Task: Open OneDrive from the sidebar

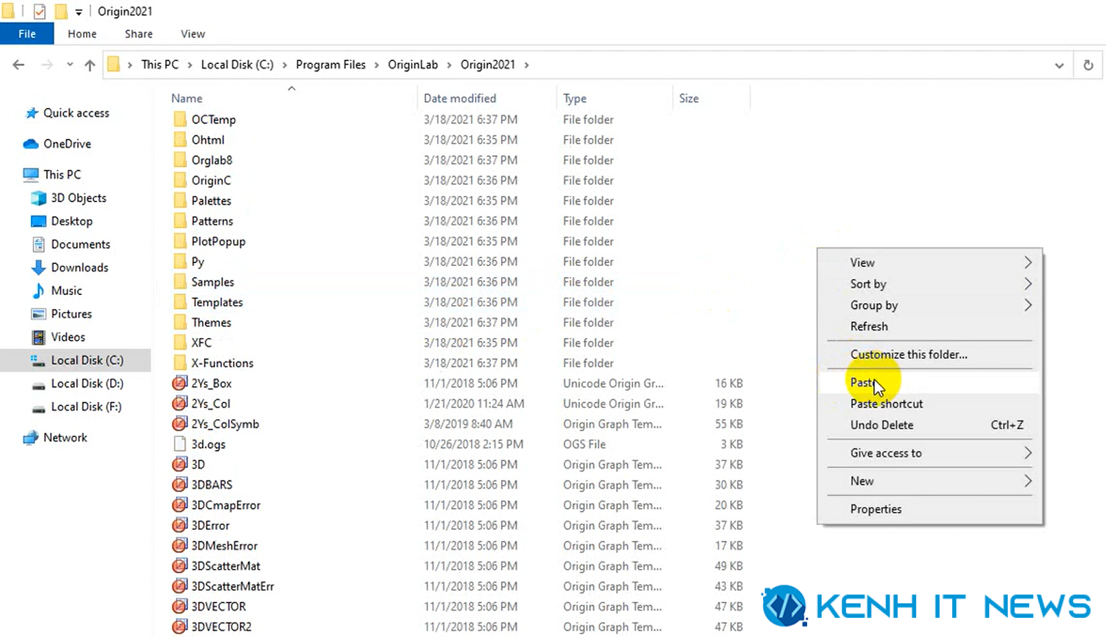Action: 67,144
